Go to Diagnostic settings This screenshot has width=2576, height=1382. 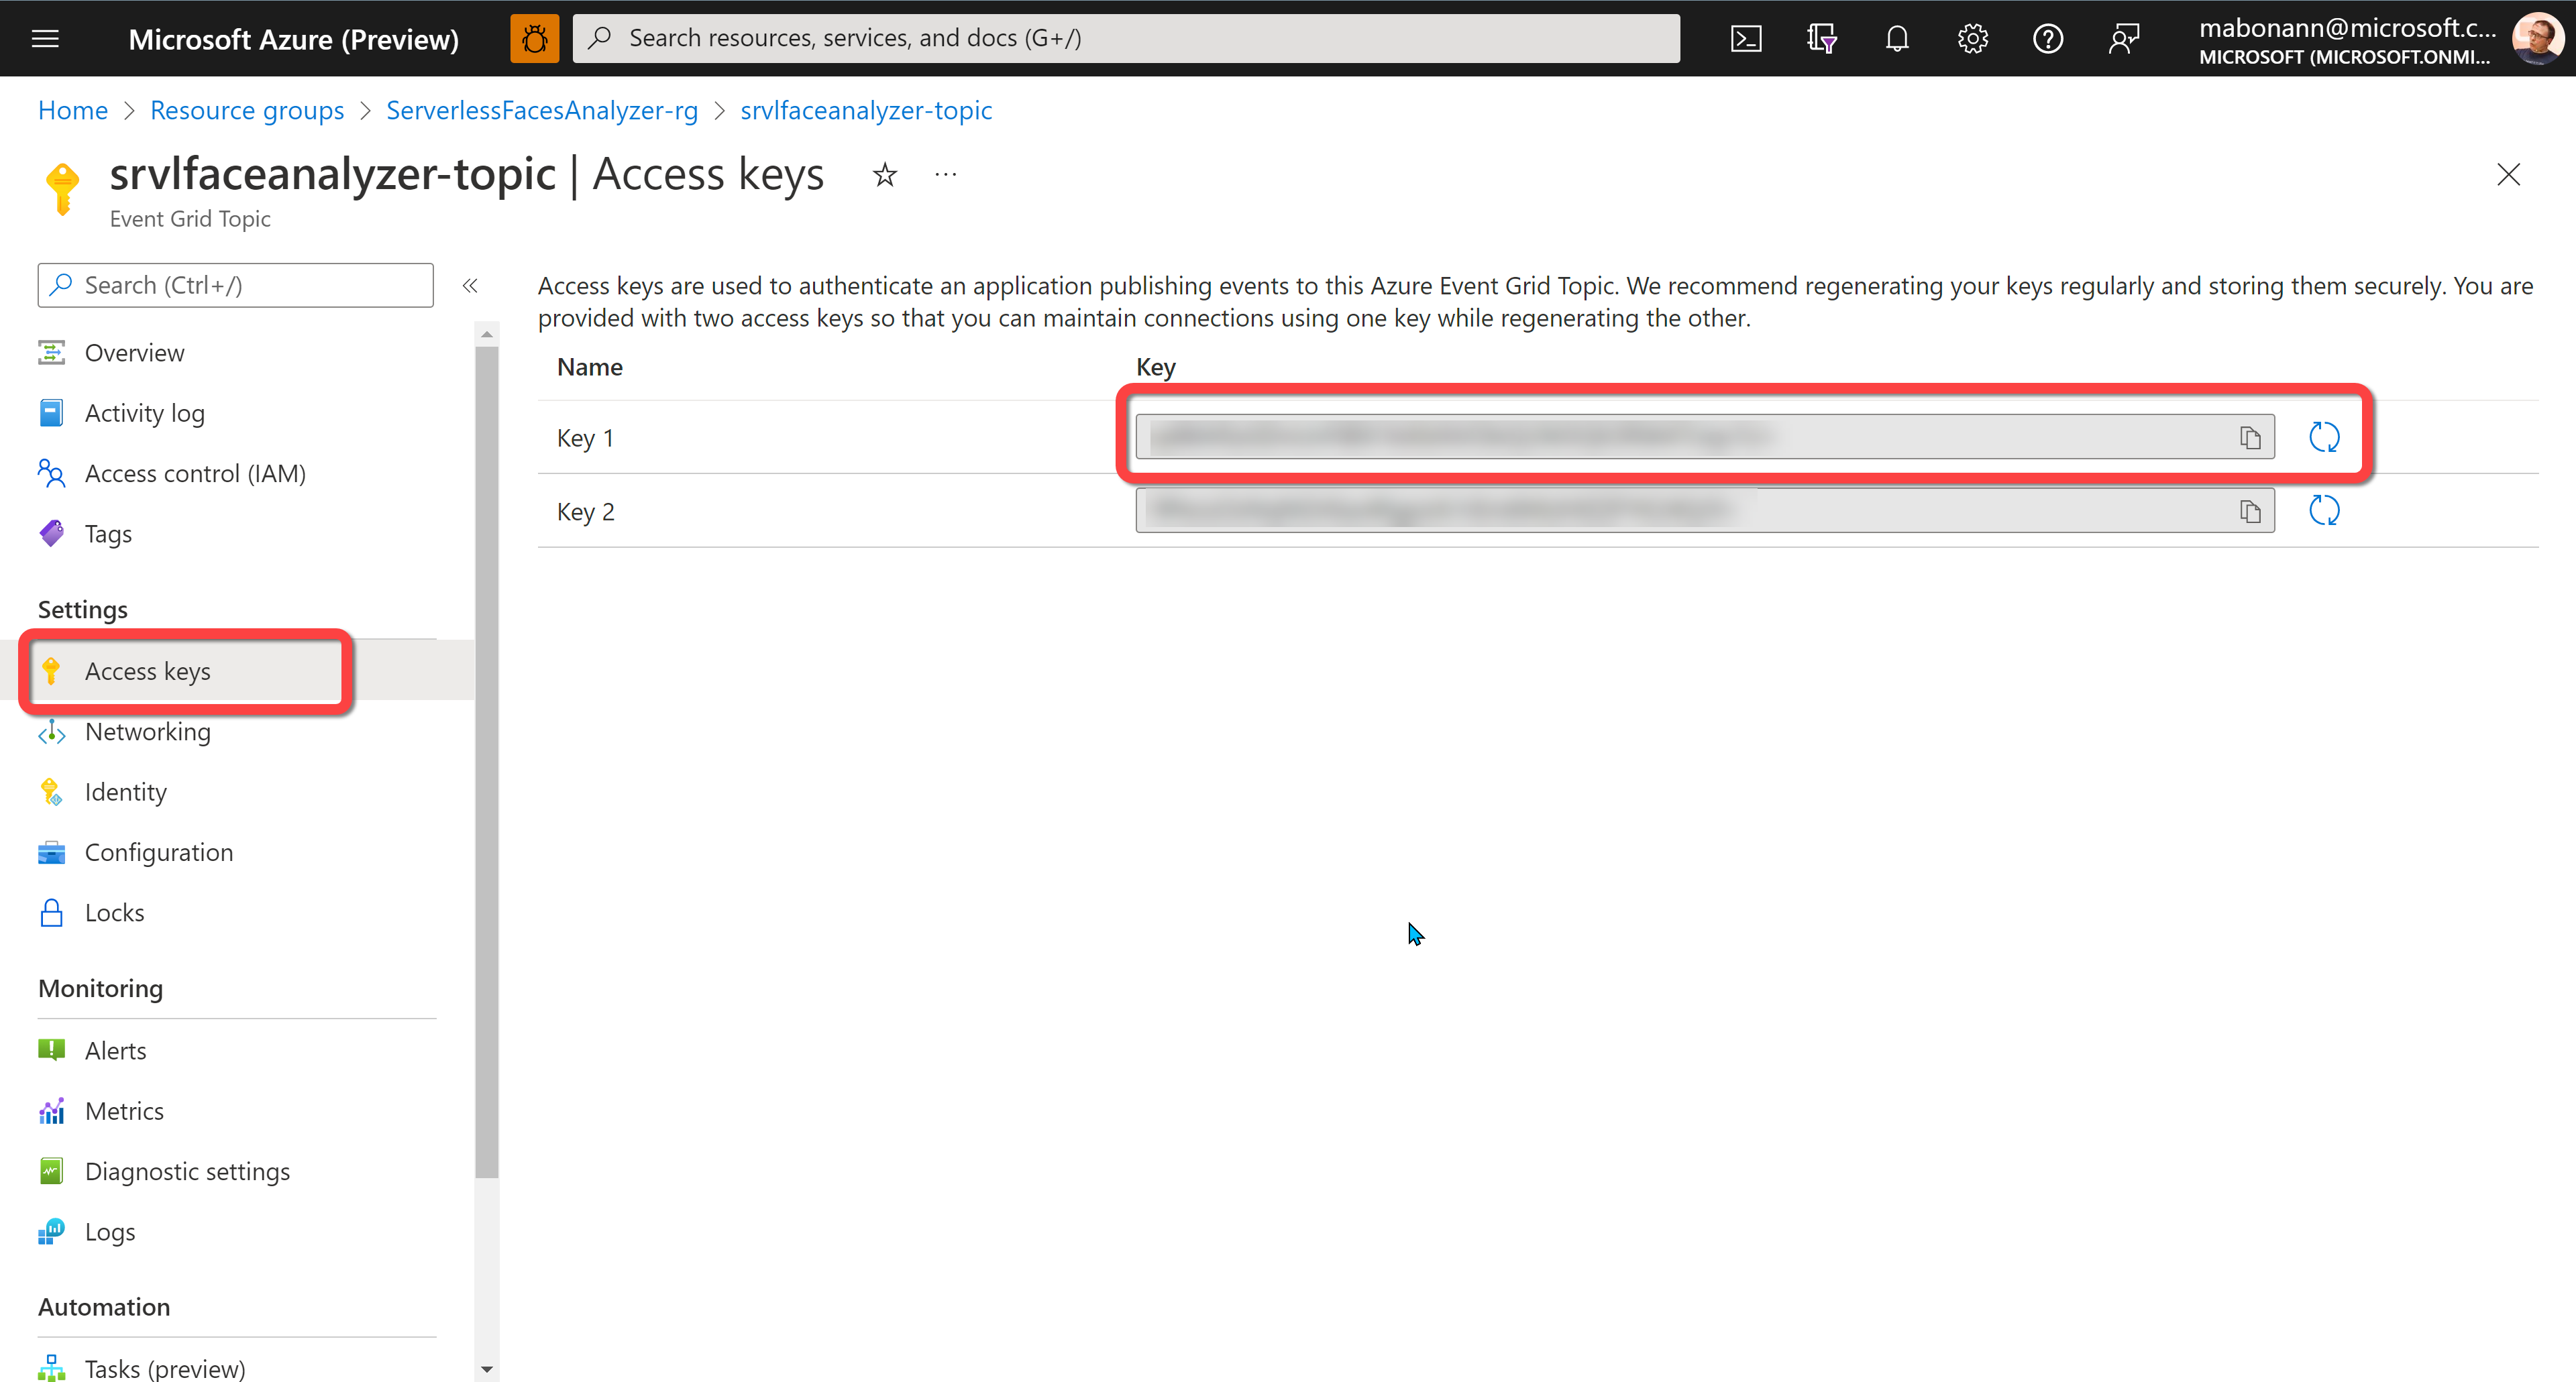coord(187,1171)
